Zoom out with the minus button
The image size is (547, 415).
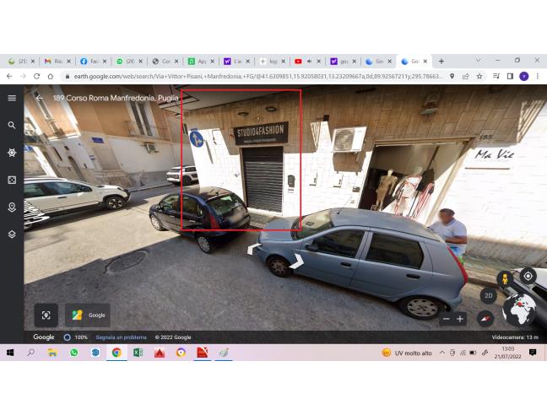[x=447, y=319]
